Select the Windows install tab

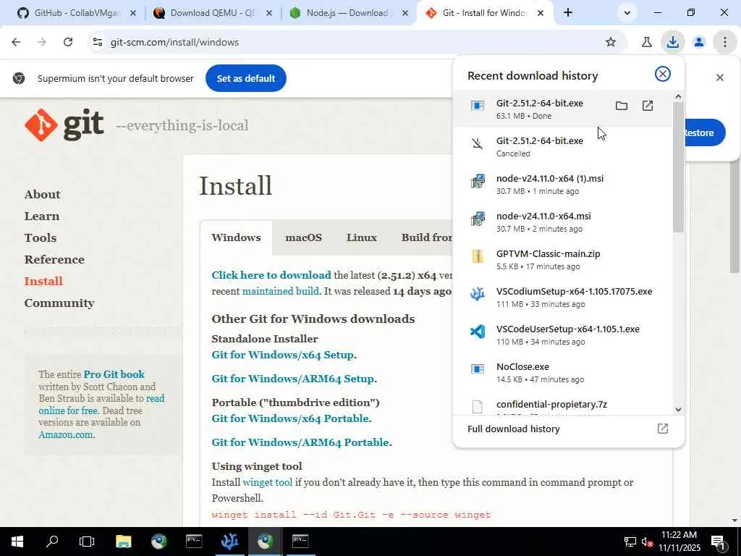(x=236, y=237)
